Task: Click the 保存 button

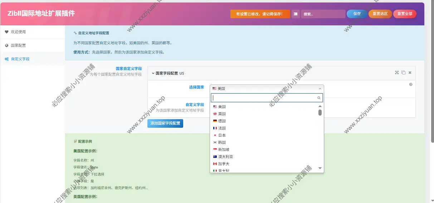Action: (x=357, y=14)
